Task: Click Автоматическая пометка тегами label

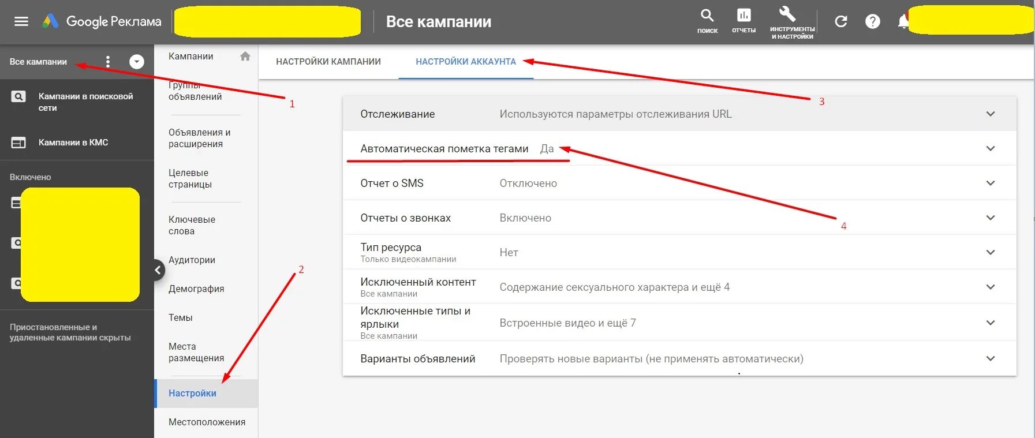Action: point(444,149)
